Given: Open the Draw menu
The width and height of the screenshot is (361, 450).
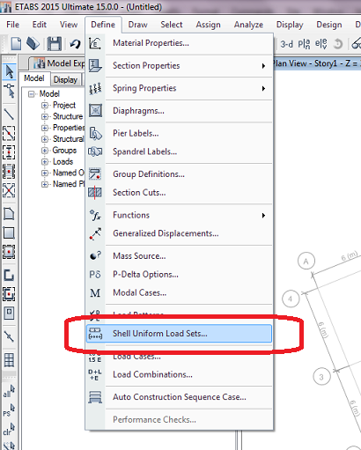Looking at the screenshot, I should point(137,25).
